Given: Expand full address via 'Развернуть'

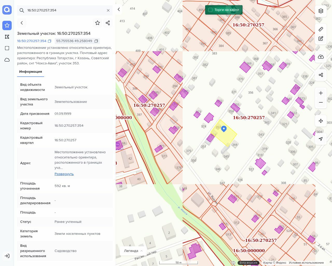Looking at the screenshot, I should 64,174.
